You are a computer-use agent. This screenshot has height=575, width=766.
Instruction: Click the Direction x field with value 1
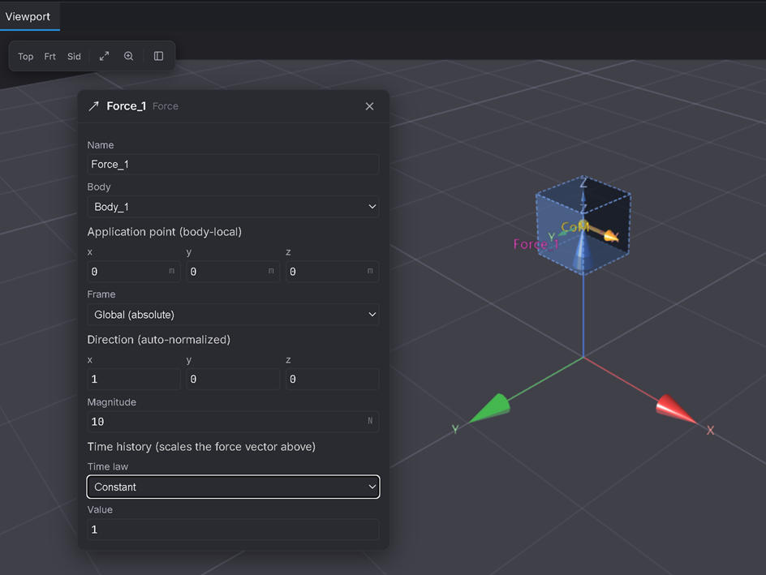tap(133, 380)
